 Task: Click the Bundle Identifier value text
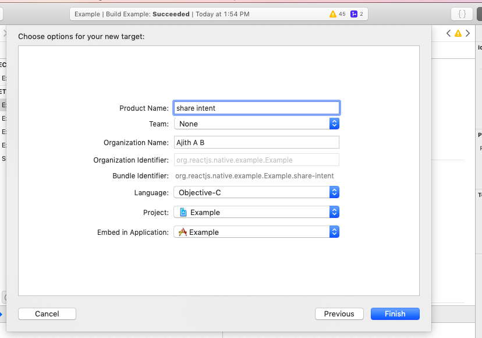254,175
